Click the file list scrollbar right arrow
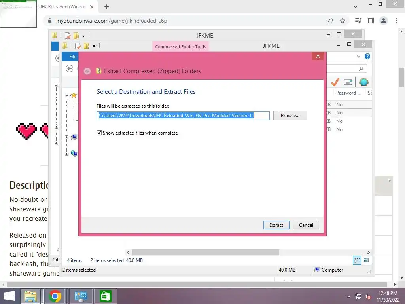Image resolution: width=405 pixels, height=304 pixels. (x=369, y=252)
